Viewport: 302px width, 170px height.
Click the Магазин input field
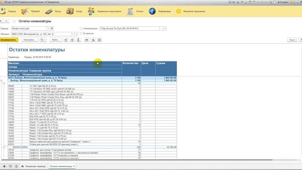pyautogui.click(x=41, y=34)
